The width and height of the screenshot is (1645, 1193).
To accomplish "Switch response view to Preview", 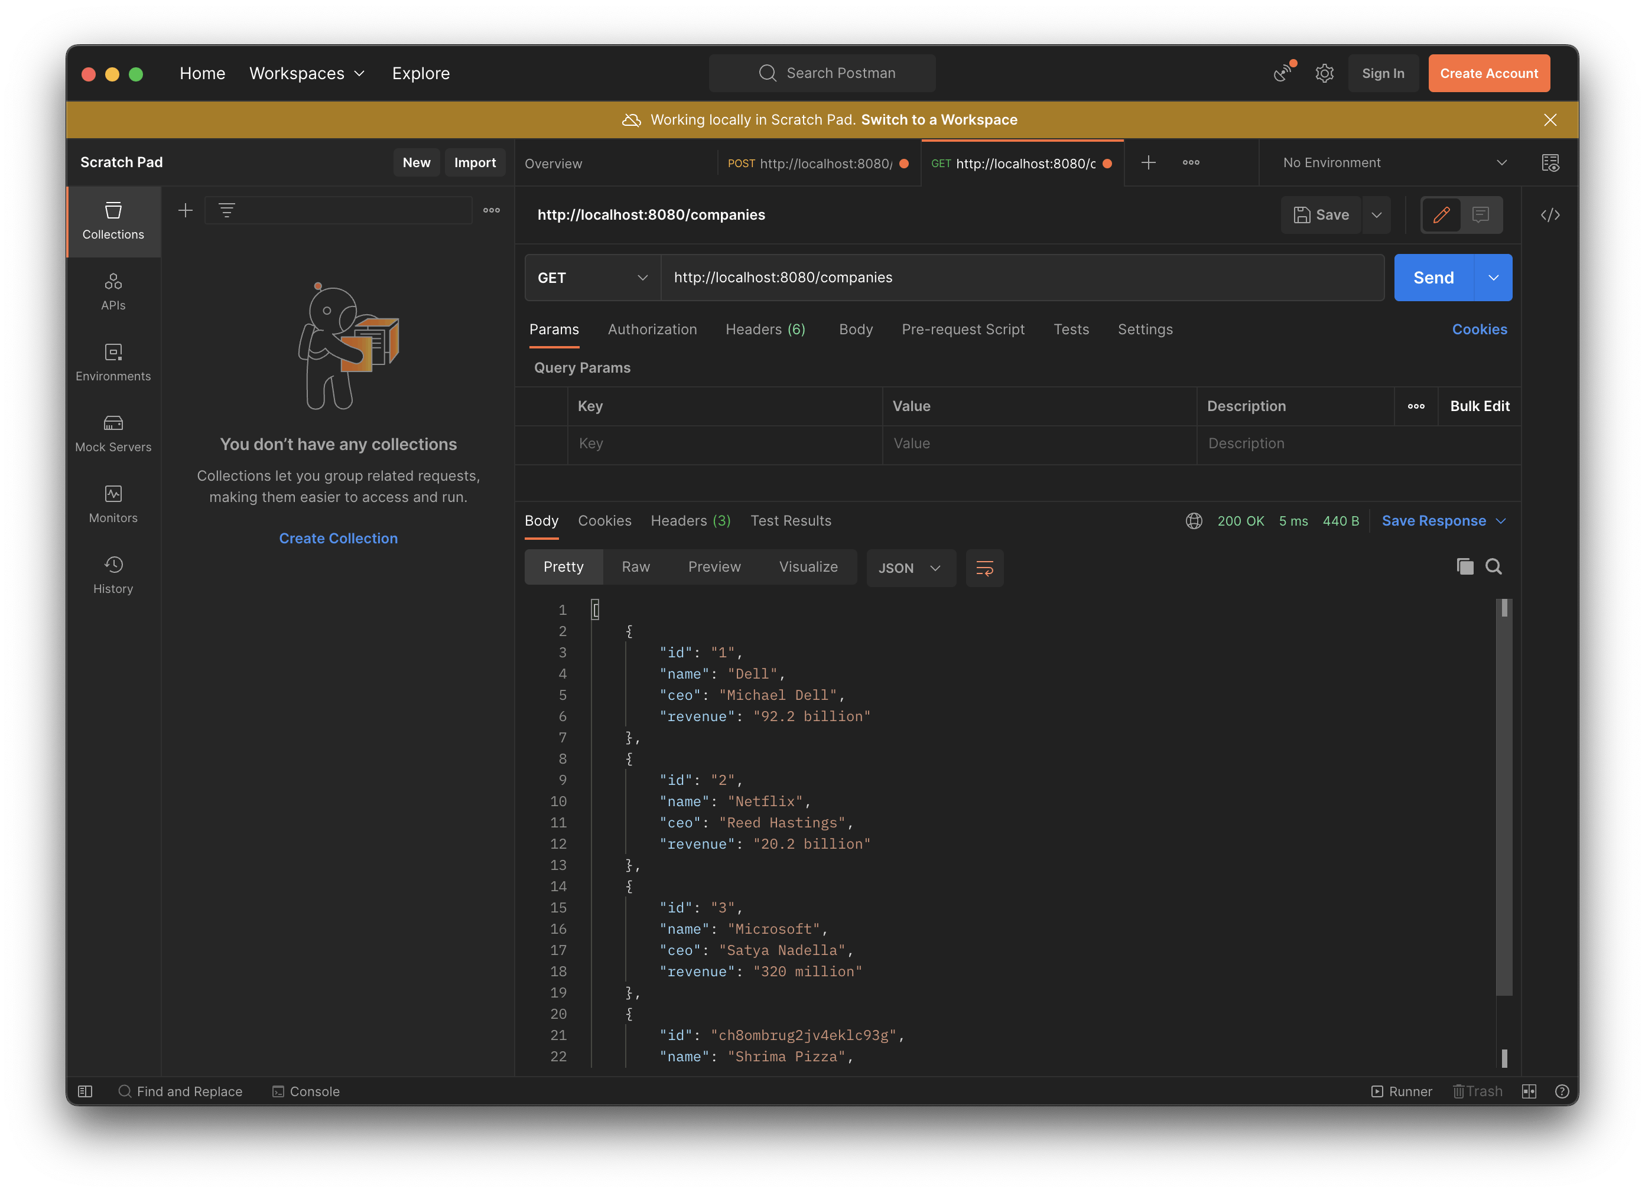I will [x=714, y=567].
